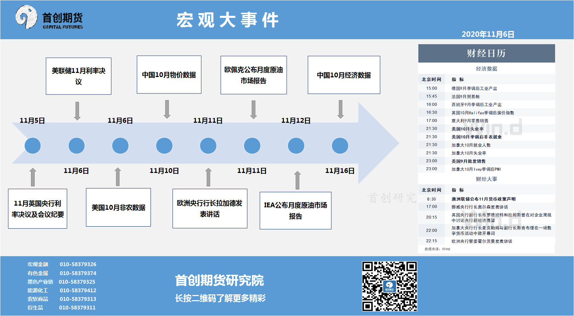
Task: Click the row 欧洲央行管委霍尔茨曼发表讲话
Action: point(486,241)
